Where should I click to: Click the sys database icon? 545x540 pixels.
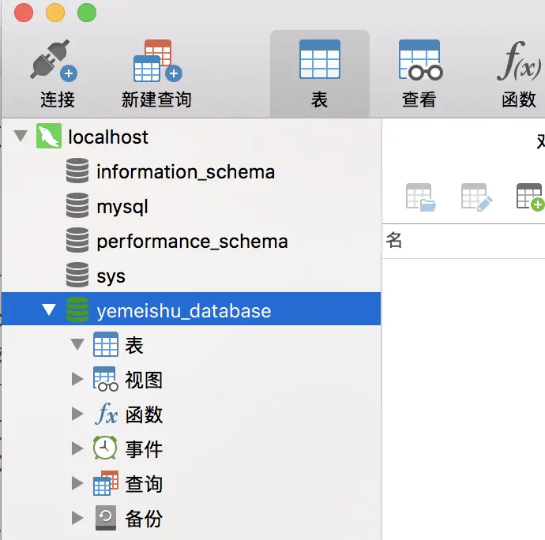(77, 275)
